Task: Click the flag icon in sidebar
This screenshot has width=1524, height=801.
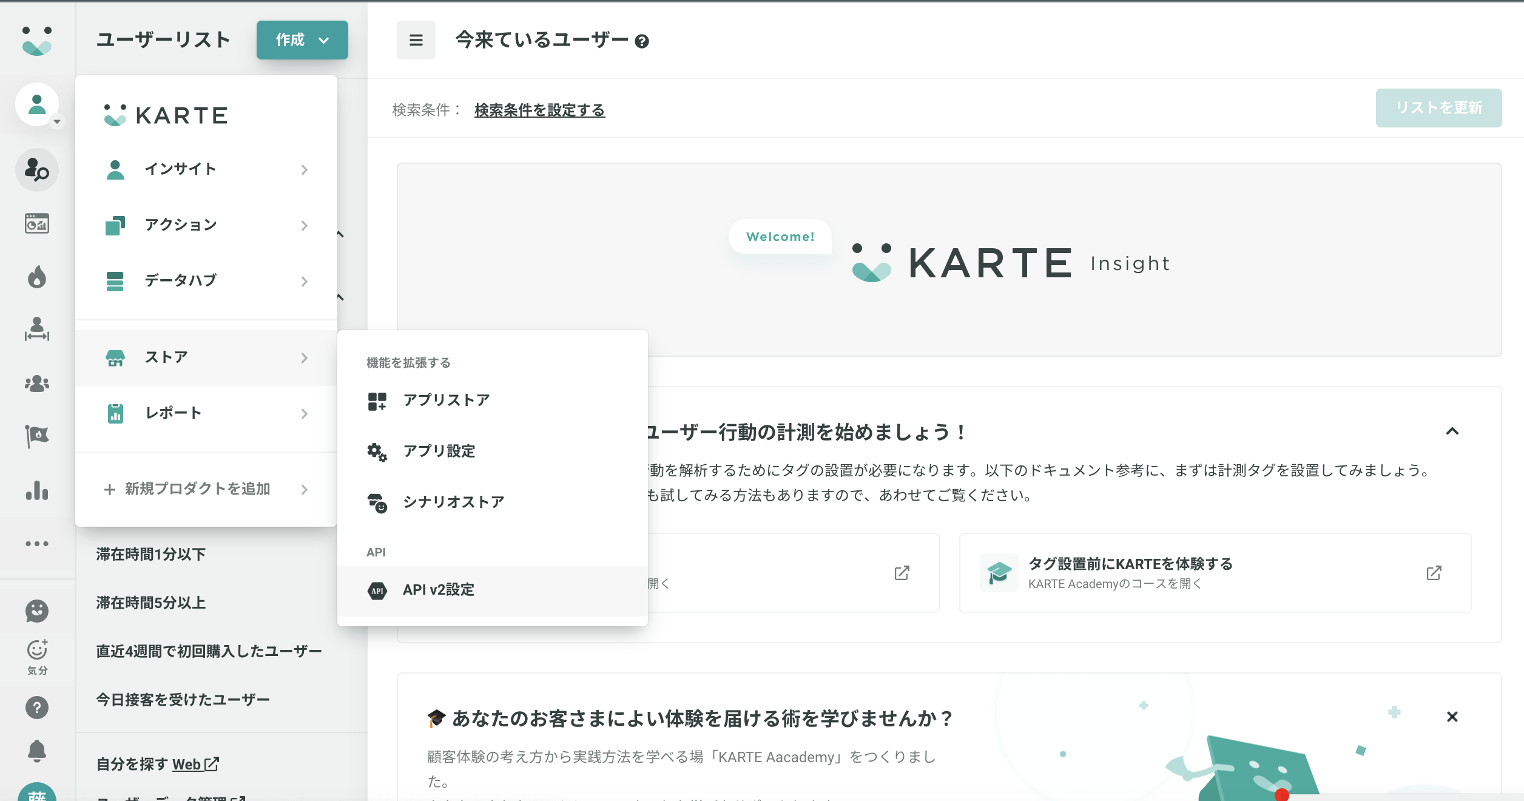Action: pyautogui.click(x=36, y=436)
